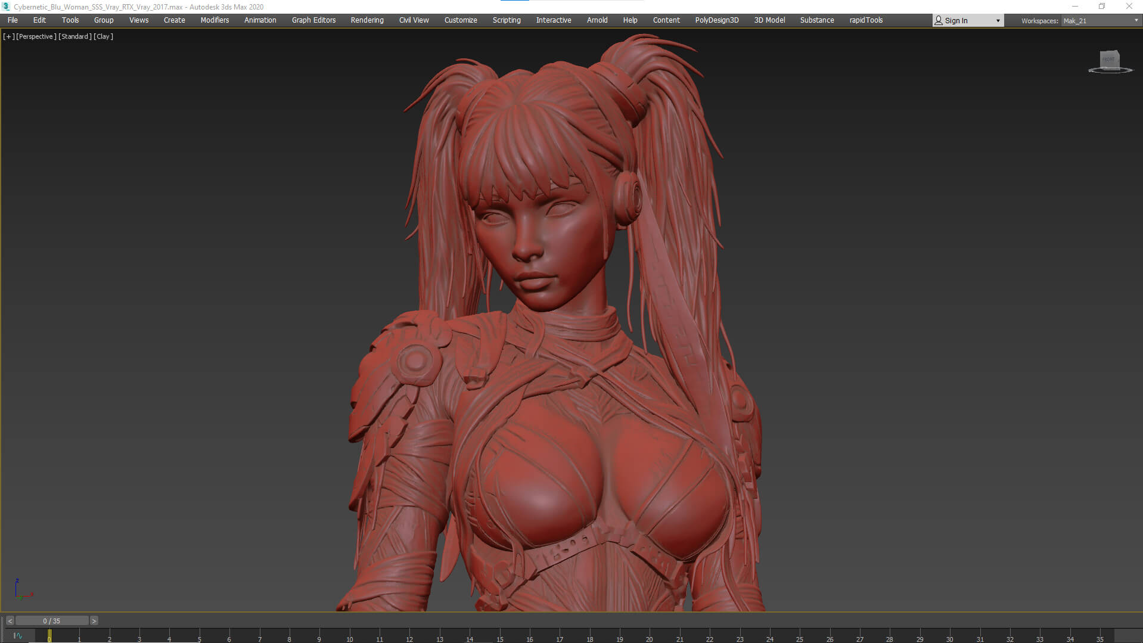
Task: Open the Arnold menu
Action: (x=597, y=20)
